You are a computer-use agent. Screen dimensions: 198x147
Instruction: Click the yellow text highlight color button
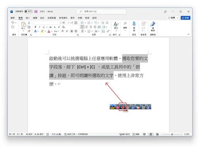[x=42, y=31]
